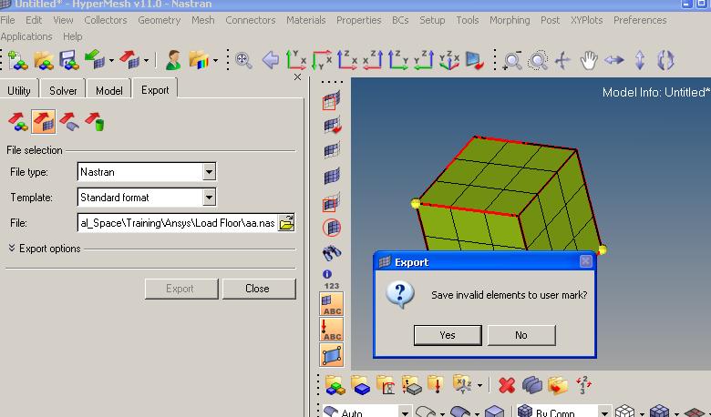The image size is (711, 417).
Task: Click the Close button in Export tab
Action: point(259,289)
